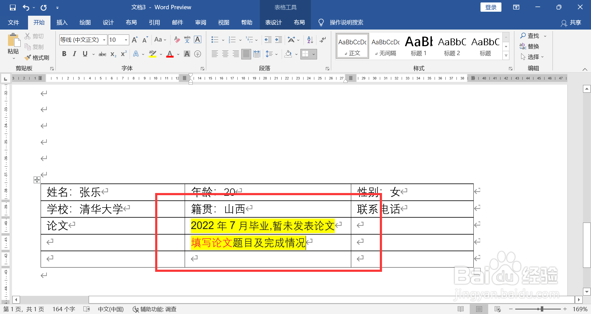This screenshot has height=314, width=591.
Task: Click the distributed alignment icon
Action: (x=257, y=54)
